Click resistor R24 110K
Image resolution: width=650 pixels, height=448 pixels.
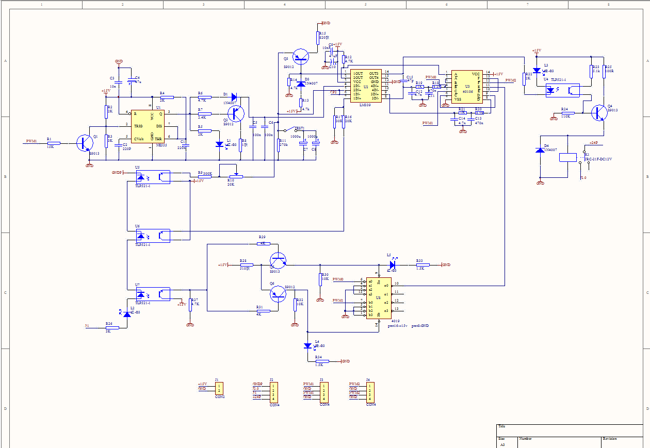tap(568, 113)
